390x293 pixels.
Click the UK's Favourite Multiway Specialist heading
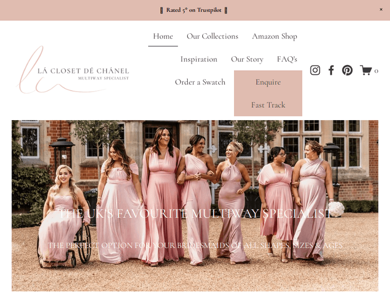pyautogui.click(x=195, y=213)
